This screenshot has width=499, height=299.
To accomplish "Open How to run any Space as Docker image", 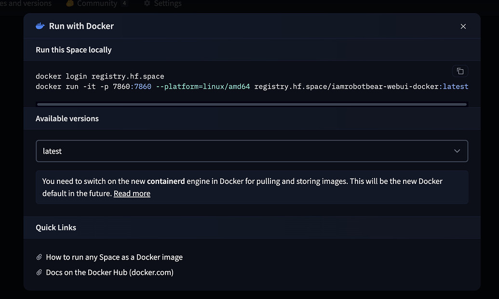I will pos(114,257).
